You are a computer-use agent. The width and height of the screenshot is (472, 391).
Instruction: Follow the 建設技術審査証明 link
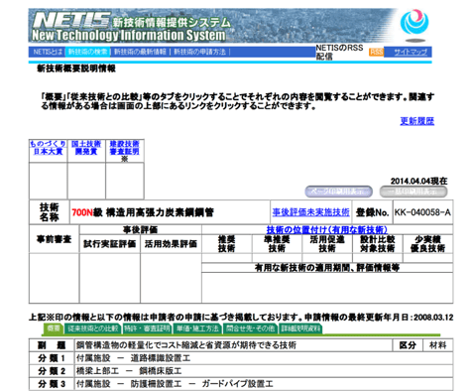pyautogui.click(x=125, y=148)
